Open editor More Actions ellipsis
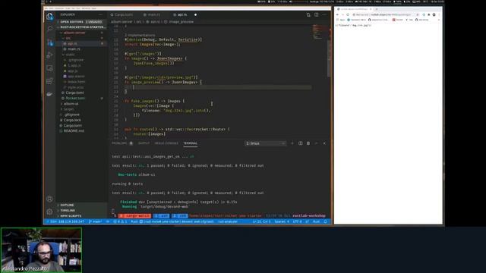486x273 pixels. (324, 14)
